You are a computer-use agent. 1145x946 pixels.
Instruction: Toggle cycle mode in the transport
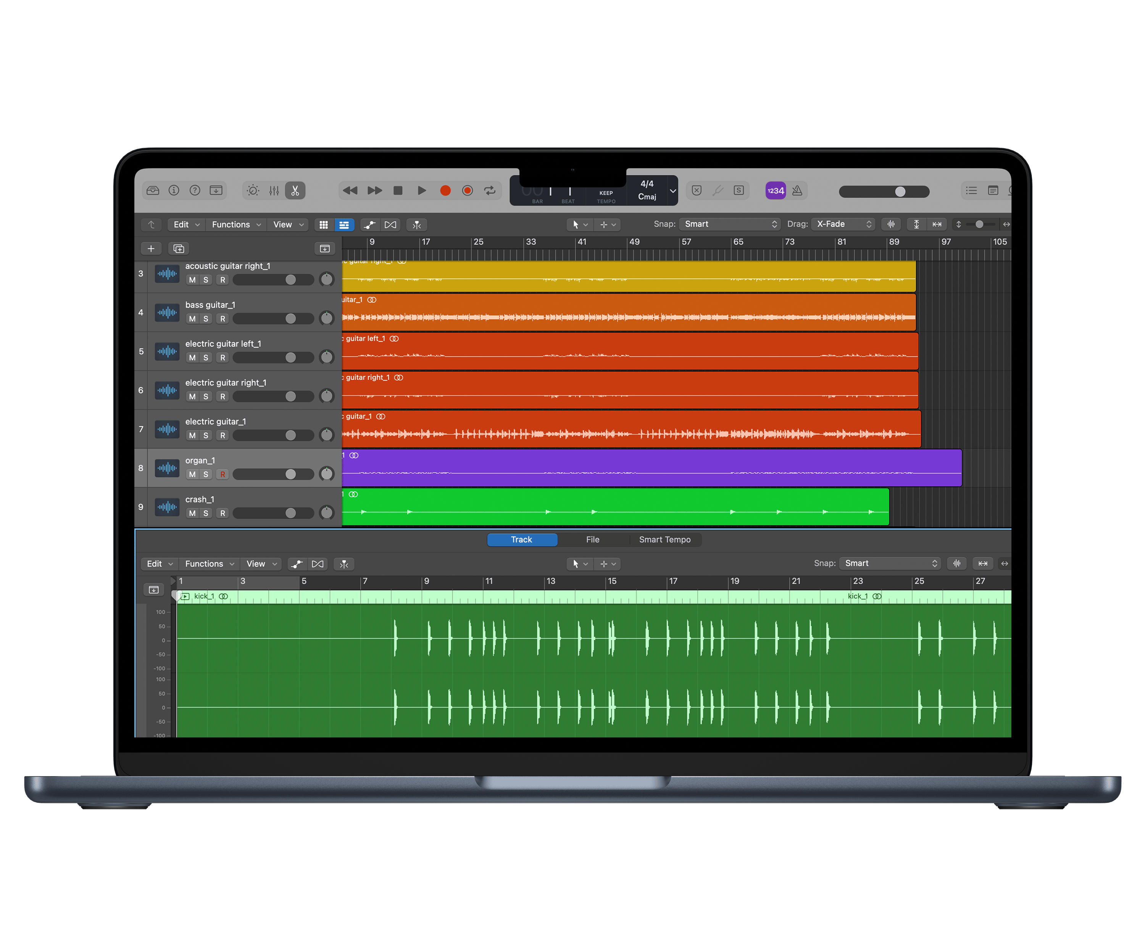pyautogui.click(x=490, y=191)
